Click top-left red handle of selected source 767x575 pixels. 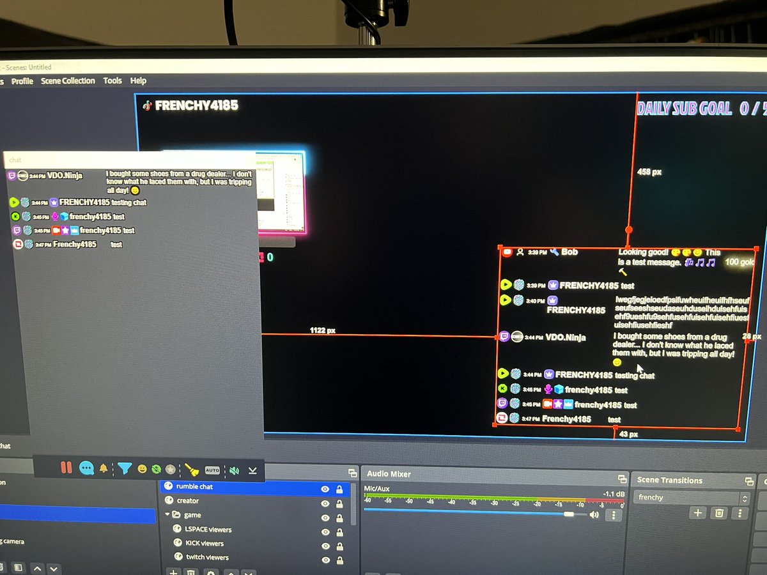(x=499, y=249)
